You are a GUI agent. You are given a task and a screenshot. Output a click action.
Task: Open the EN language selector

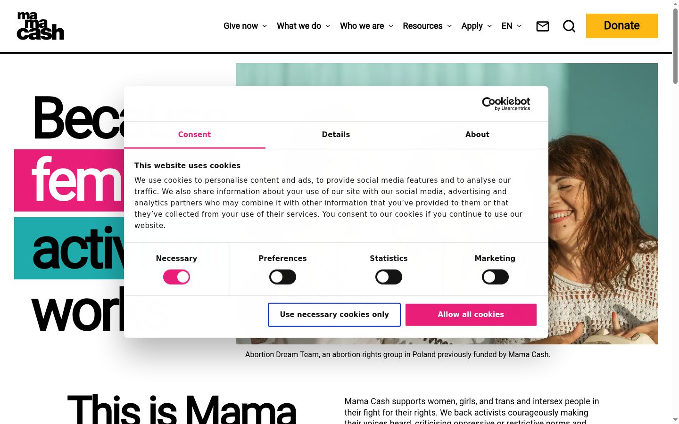(512, 26)
